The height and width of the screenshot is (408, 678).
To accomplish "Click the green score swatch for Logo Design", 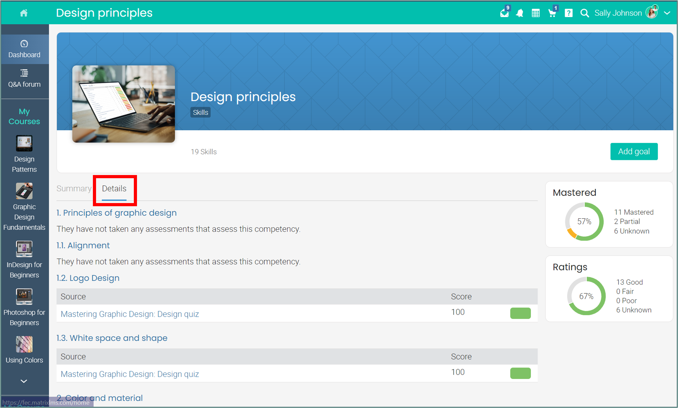I will tap(520, 313).
